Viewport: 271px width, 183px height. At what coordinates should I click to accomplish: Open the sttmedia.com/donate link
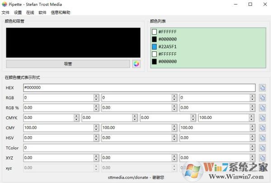tap(128, 177)
